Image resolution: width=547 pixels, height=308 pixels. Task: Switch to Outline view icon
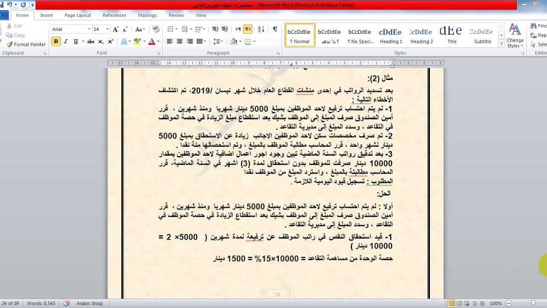475,303
